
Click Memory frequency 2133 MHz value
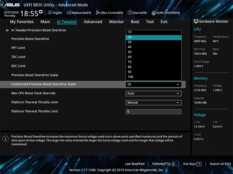click(x=200, y=90)
